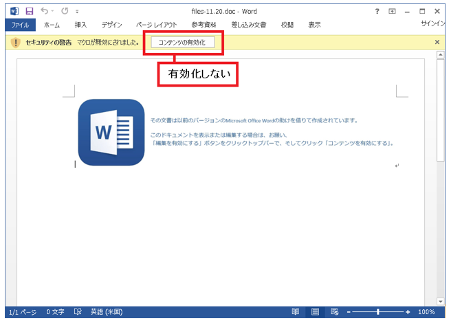Image resolution: width=451 pixels, height=323 pixels.
Task: Switch to Web Layout view icon
Action: (x=335, y=312)
